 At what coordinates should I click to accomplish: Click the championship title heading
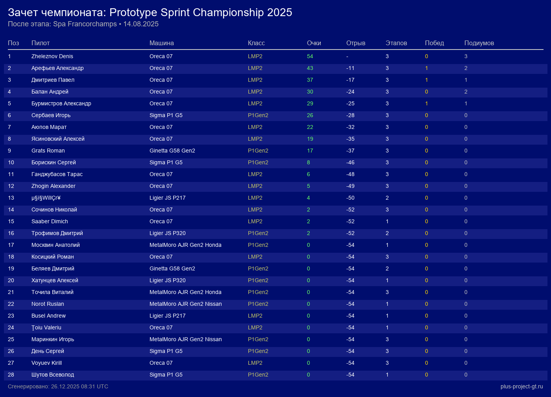150,13
